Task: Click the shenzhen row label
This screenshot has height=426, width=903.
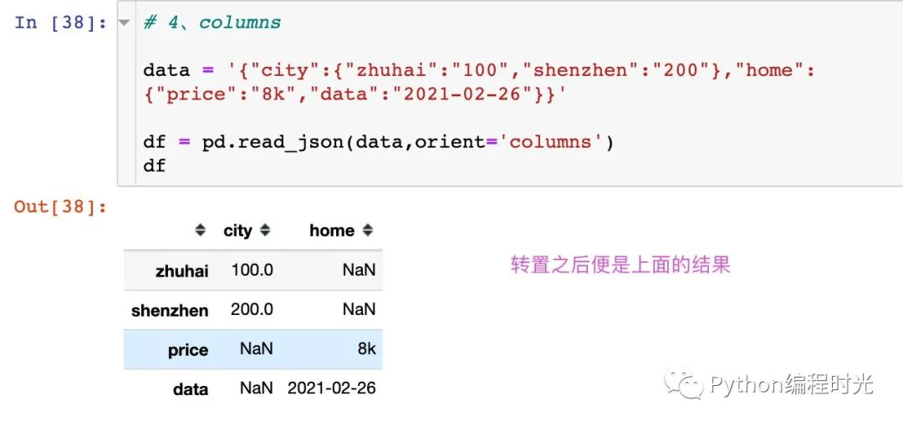Action: click(170, 310)
